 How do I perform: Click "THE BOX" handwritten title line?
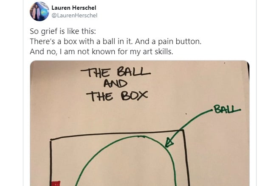(x=117, y=96)
